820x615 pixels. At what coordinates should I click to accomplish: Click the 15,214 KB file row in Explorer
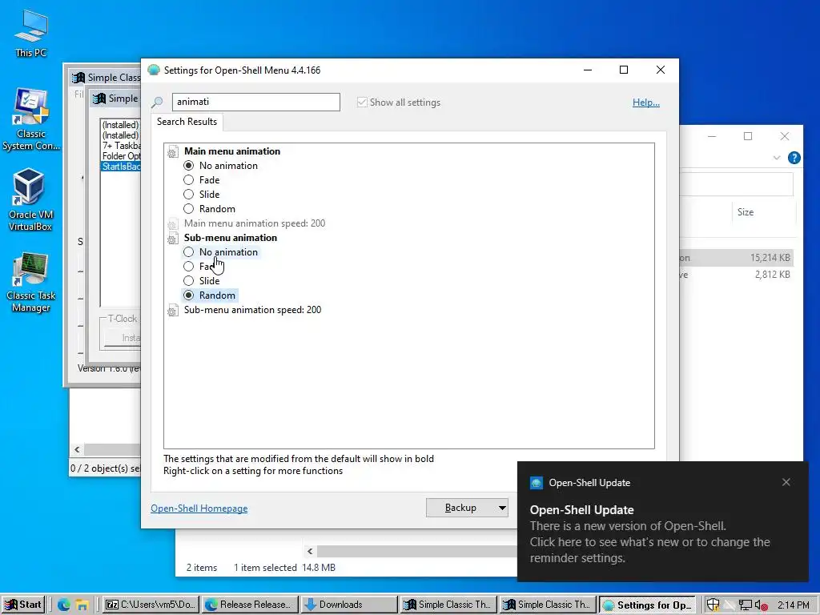coord(737,258)
